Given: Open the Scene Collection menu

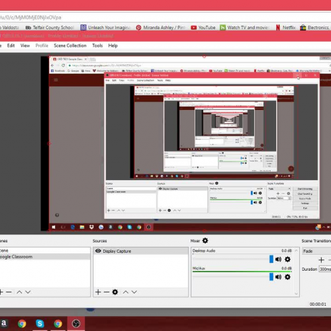Looking at the screenshot, I should tap(70, 46).
